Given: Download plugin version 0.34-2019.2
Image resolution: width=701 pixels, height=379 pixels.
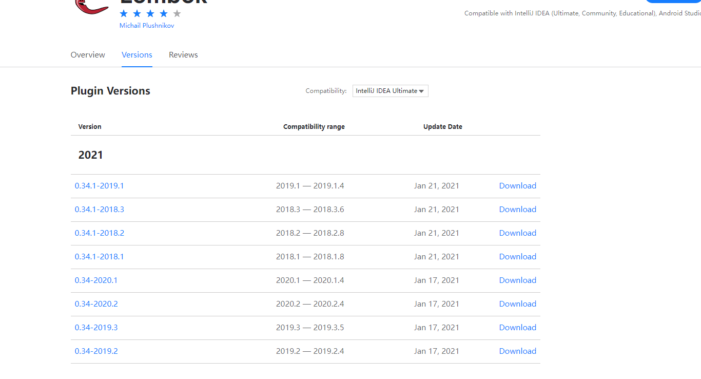Looking at the screenshot, I should coord(518,351).
